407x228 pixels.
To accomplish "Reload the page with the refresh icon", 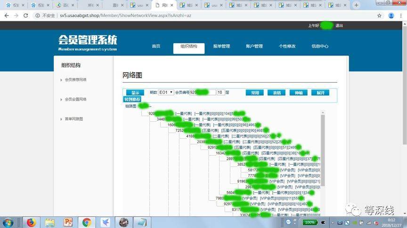I will click(26, 16).
